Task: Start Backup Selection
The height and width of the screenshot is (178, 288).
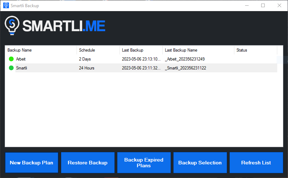Action: pos(200,163)
